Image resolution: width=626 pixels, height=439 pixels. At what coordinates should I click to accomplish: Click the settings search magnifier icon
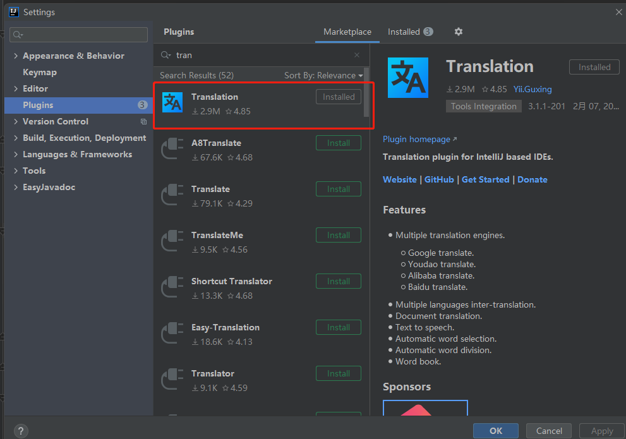coord(18,35)
